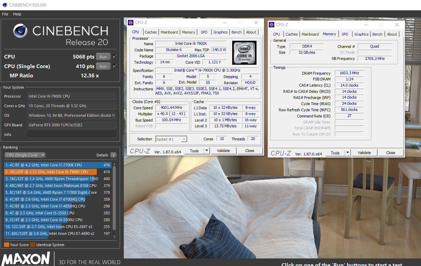Switch to SPD tab in Memory window
The image size is (421, 266).
(345, 34)
